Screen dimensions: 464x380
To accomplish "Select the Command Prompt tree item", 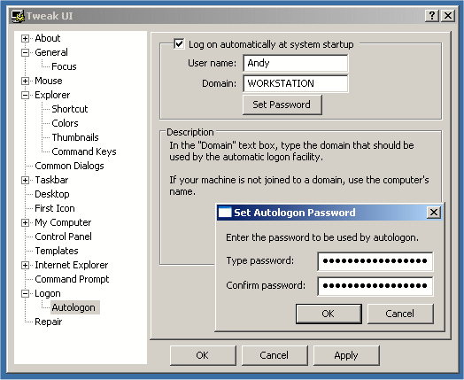I will (x=72, y=279).
